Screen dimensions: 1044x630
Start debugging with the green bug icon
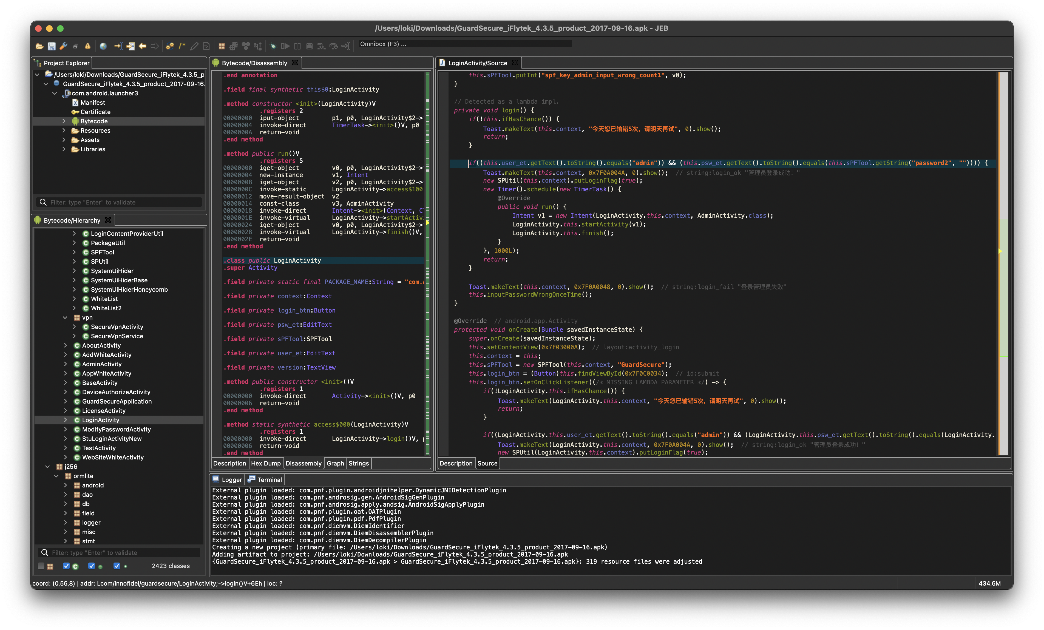click(x=273, y=46)
